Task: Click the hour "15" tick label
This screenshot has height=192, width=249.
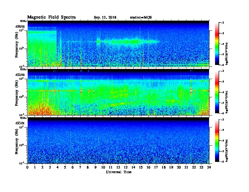Action: [141, 167]
